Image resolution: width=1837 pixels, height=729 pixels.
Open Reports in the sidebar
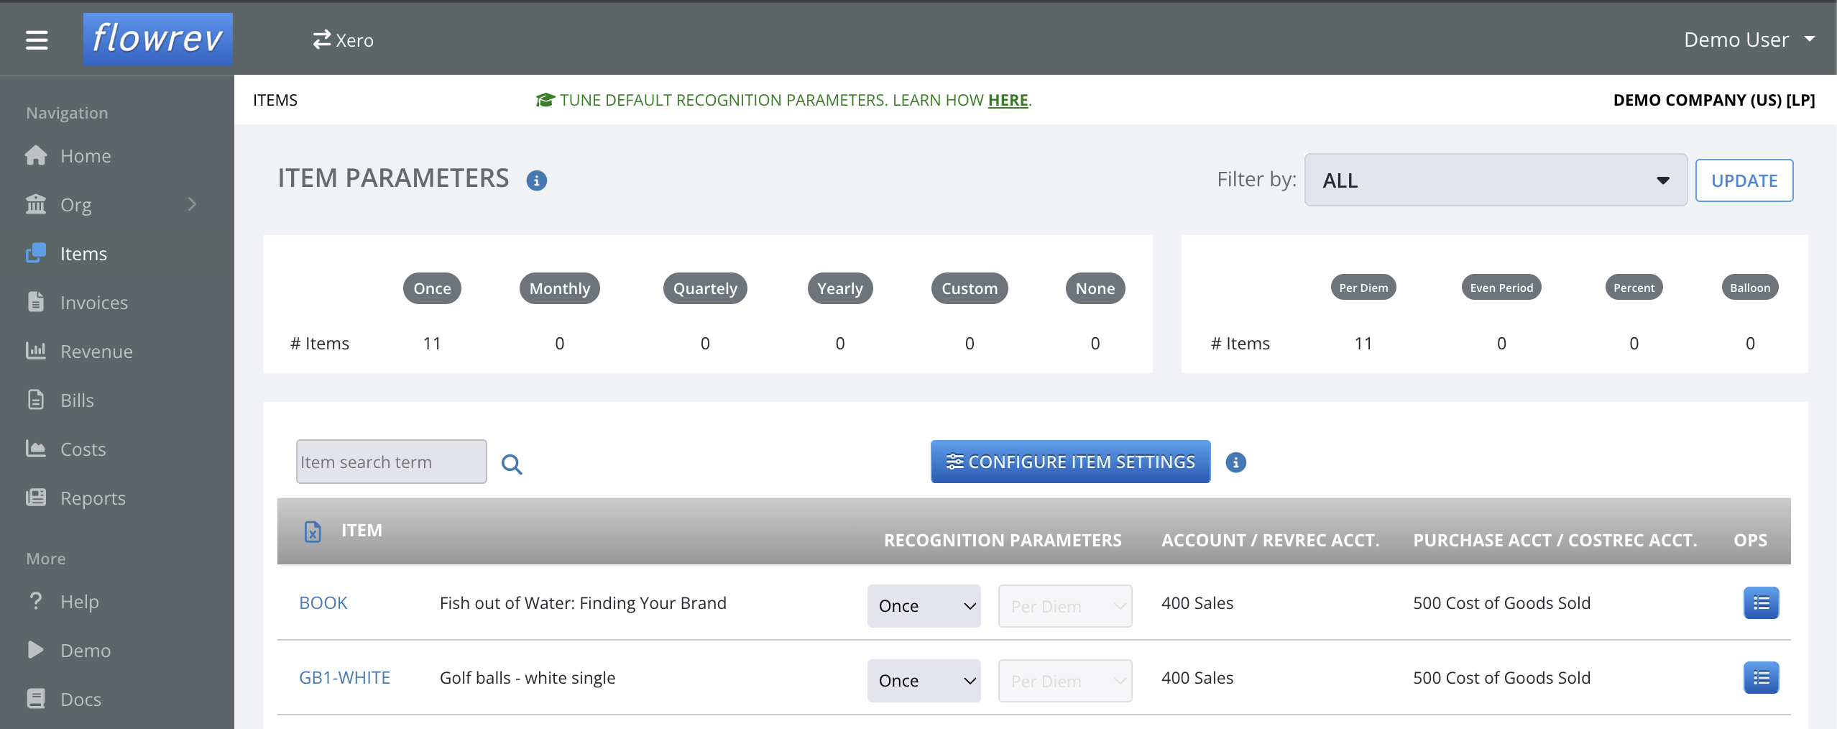pos(93,498)
